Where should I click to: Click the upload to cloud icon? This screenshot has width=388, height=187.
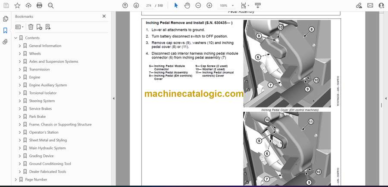[28, 6]
